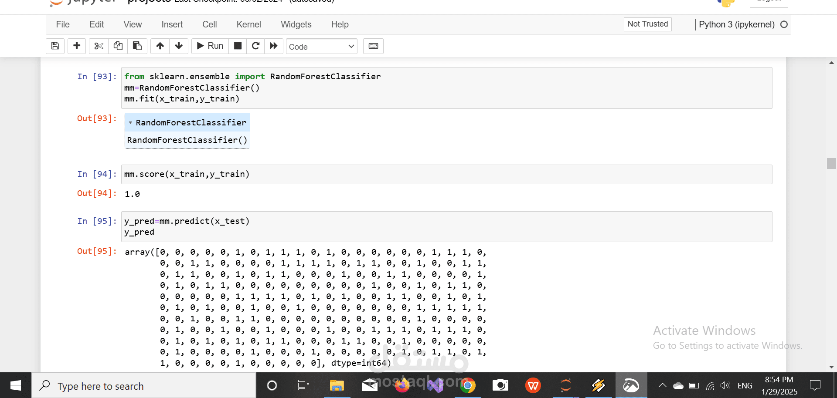
Task: Open the Widgets menu
Action: 296,24
